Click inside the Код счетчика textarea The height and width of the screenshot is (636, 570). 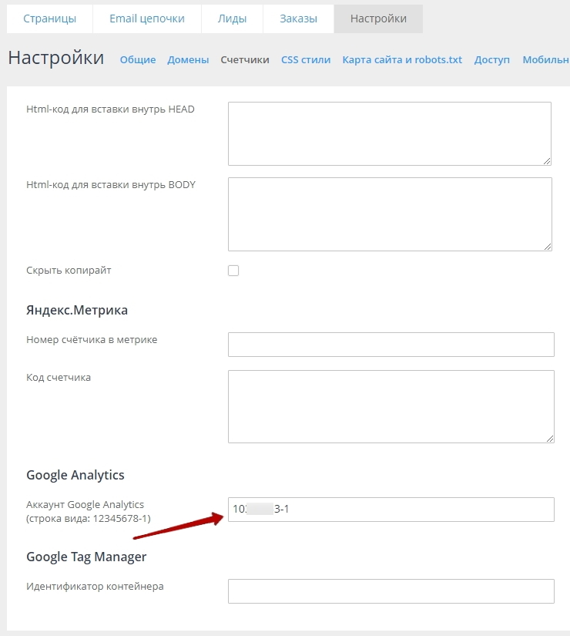391,406
